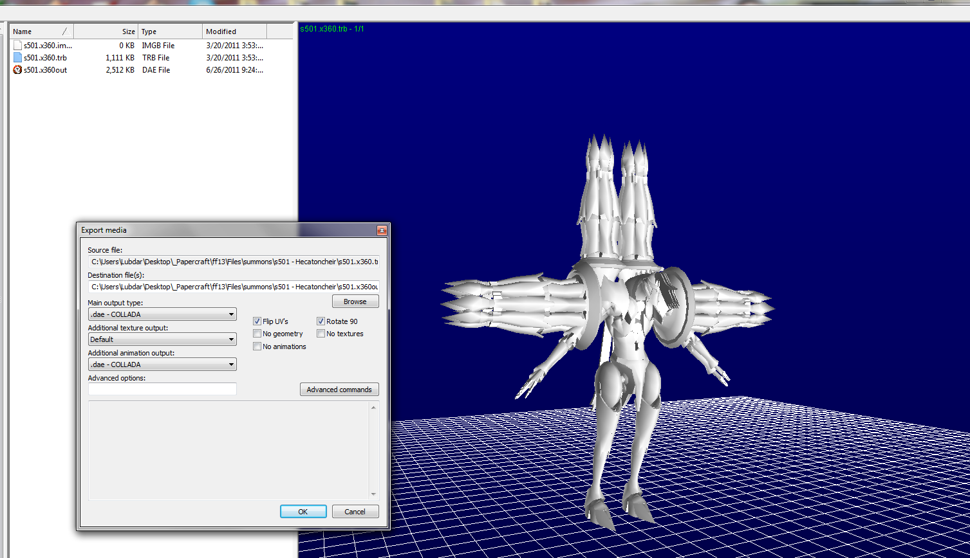Viewport: 970px width, 558px height.
Task: Click the Destination file(s) path field
Action: (x=234, y=287)
